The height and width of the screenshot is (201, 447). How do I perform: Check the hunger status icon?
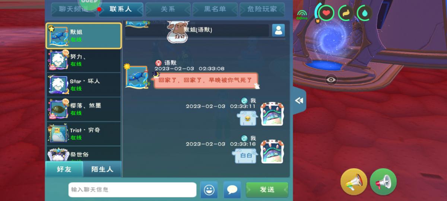pyautogui.click(x=346, y=13)
